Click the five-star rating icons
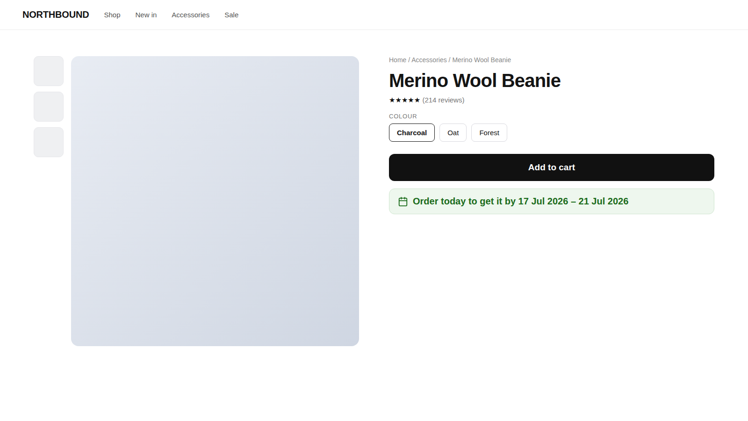Image resolution: width=748 pixels, height=421 pixels. [x=404, y=100]
